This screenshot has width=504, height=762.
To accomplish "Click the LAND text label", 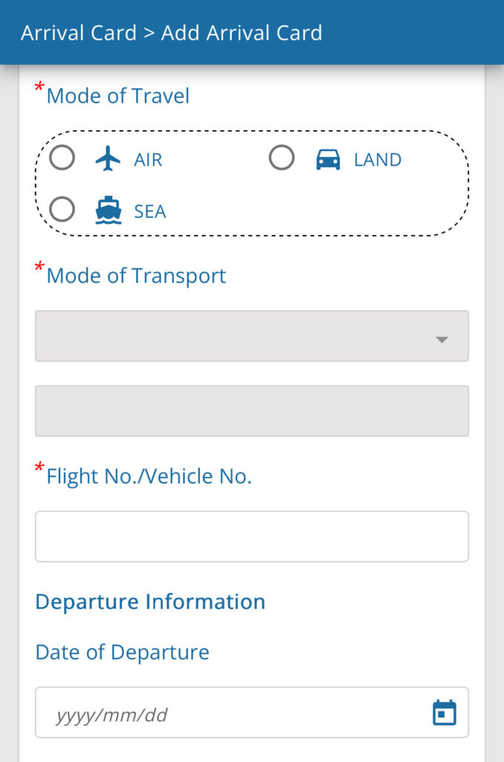I will click(378, 160).
